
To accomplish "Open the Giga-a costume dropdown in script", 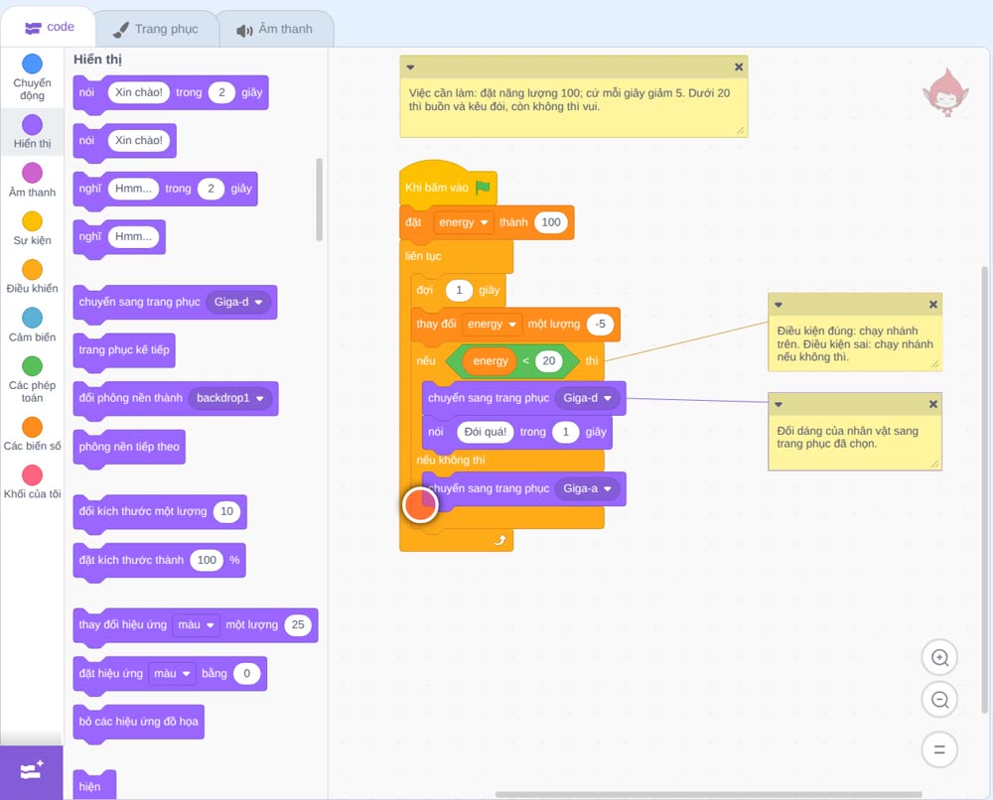I will (588, 488).
